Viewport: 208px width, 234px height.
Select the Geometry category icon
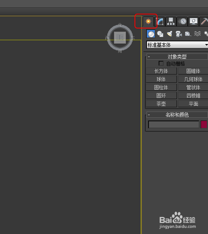[x=151, y=34]
